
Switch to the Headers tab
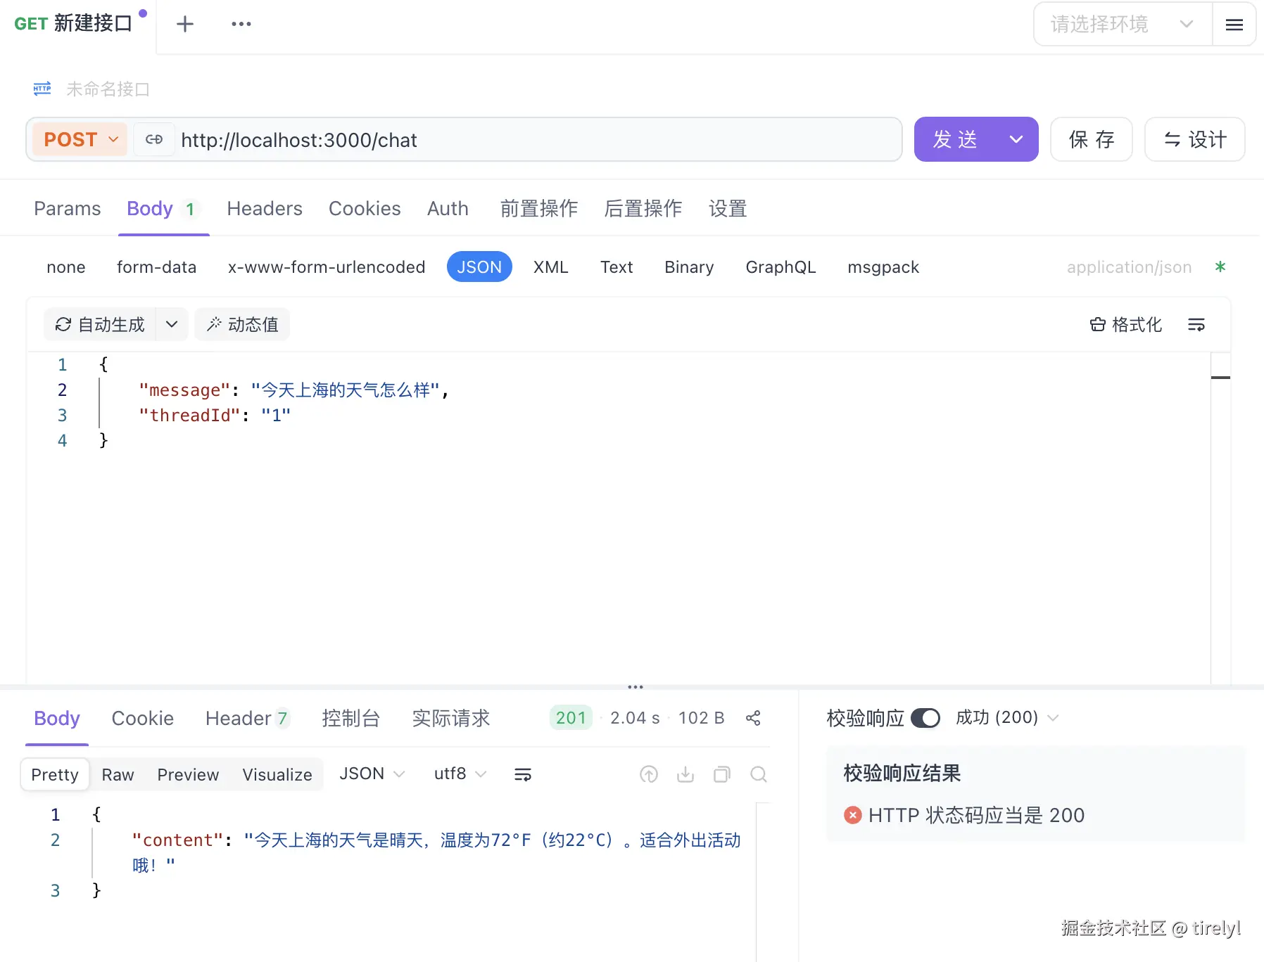[265, 209]
